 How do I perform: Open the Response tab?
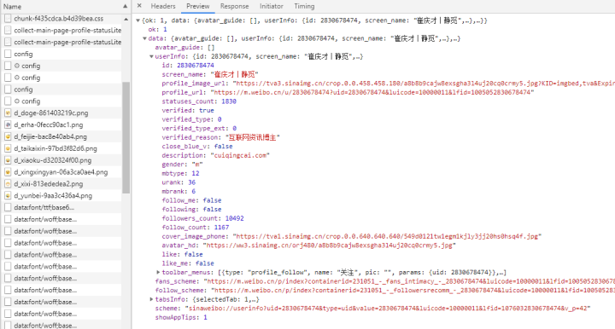pyautogui.click(x=235, y=6)
